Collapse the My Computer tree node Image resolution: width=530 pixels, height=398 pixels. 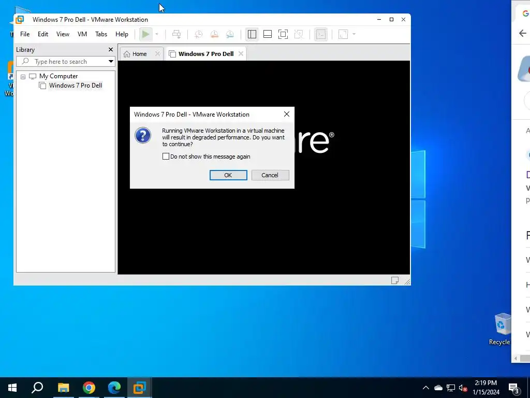(23, 77)
